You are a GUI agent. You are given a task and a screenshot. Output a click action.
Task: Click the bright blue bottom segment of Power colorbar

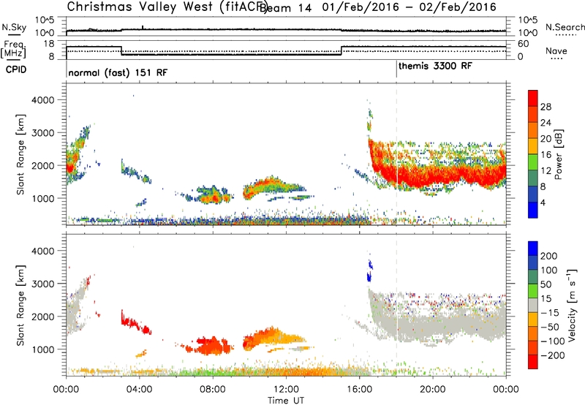533,210
